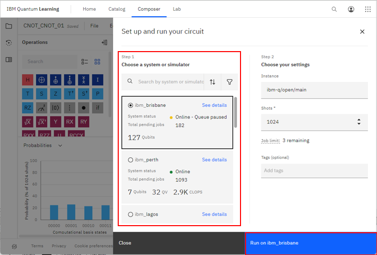Viewport: 377px width, 255px height.
Task: Select the square root X dagger gate
Action: pos(42,122)
